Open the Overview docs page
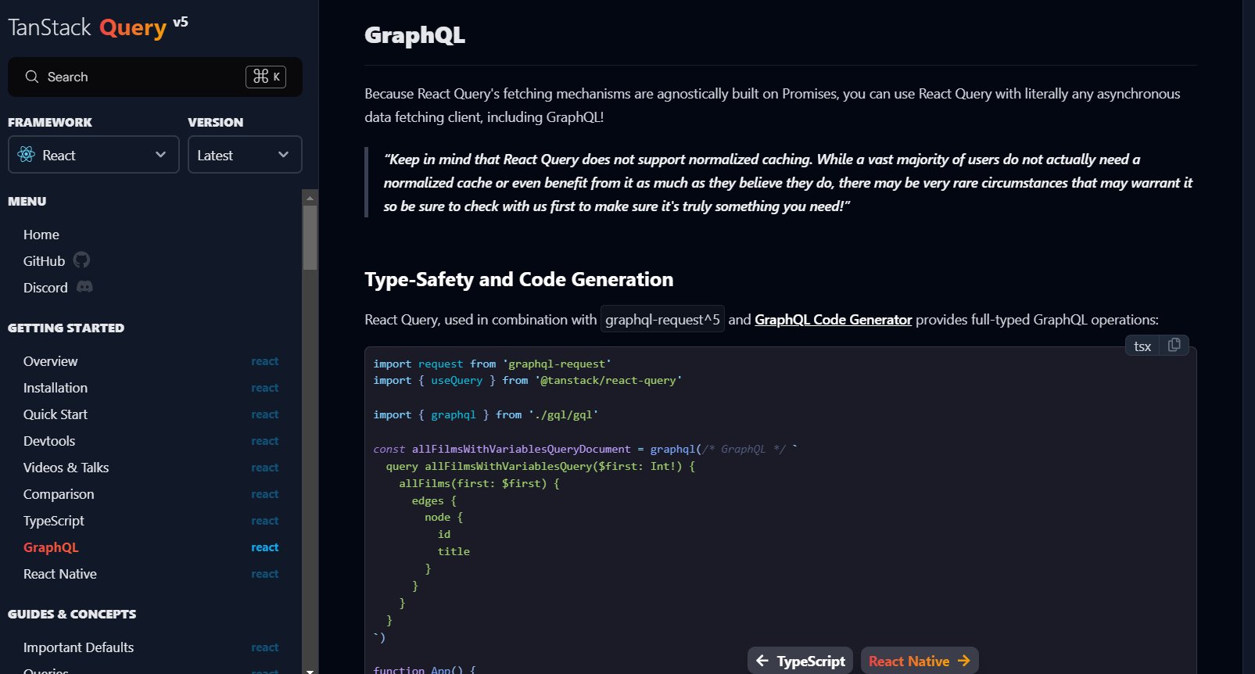The image size is (1255, 674). click(x=51, y=361)
